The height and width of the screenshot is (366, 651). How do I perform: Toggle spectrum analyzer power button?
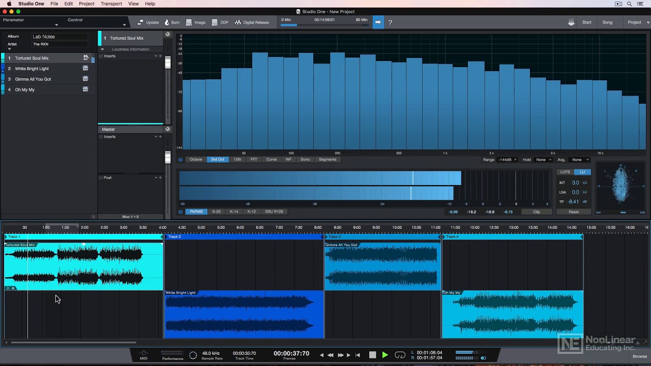coord(181,160)
